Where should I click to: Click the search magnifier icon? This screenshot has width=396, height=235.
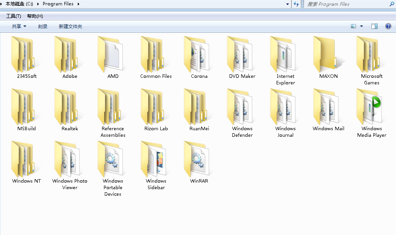(x=392, y=4)
